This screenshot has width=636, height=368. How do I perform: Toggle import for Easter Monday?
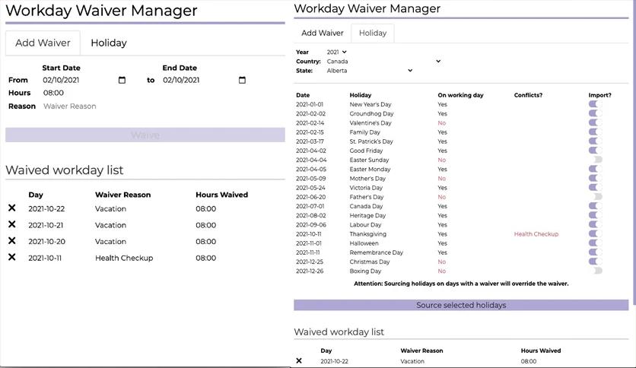pos(596,169)
